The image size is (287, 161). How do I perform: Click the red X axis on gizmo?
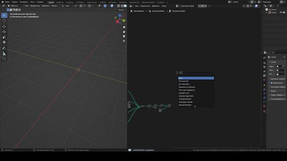click(117, 22)
